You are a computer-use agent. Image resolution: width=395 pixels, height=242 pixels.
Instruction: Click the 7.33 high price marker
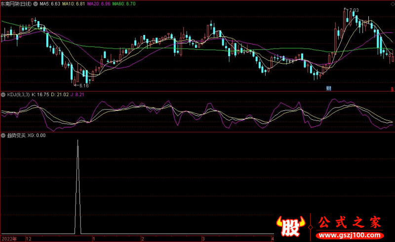[x=353, y=10]
